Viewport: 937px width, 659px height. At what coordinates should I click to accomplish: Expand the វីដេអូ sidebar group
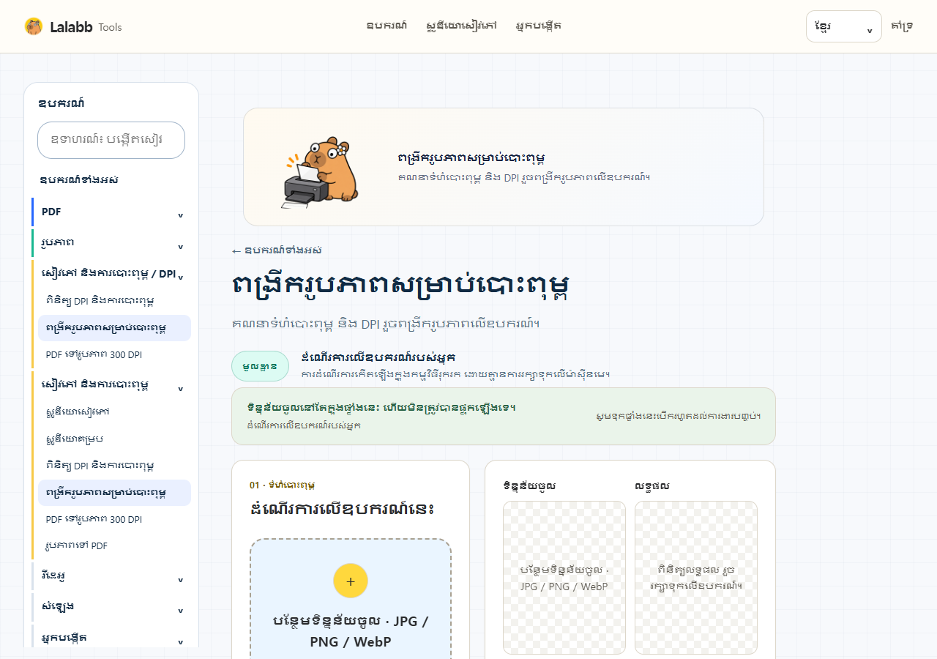(111, 576)
